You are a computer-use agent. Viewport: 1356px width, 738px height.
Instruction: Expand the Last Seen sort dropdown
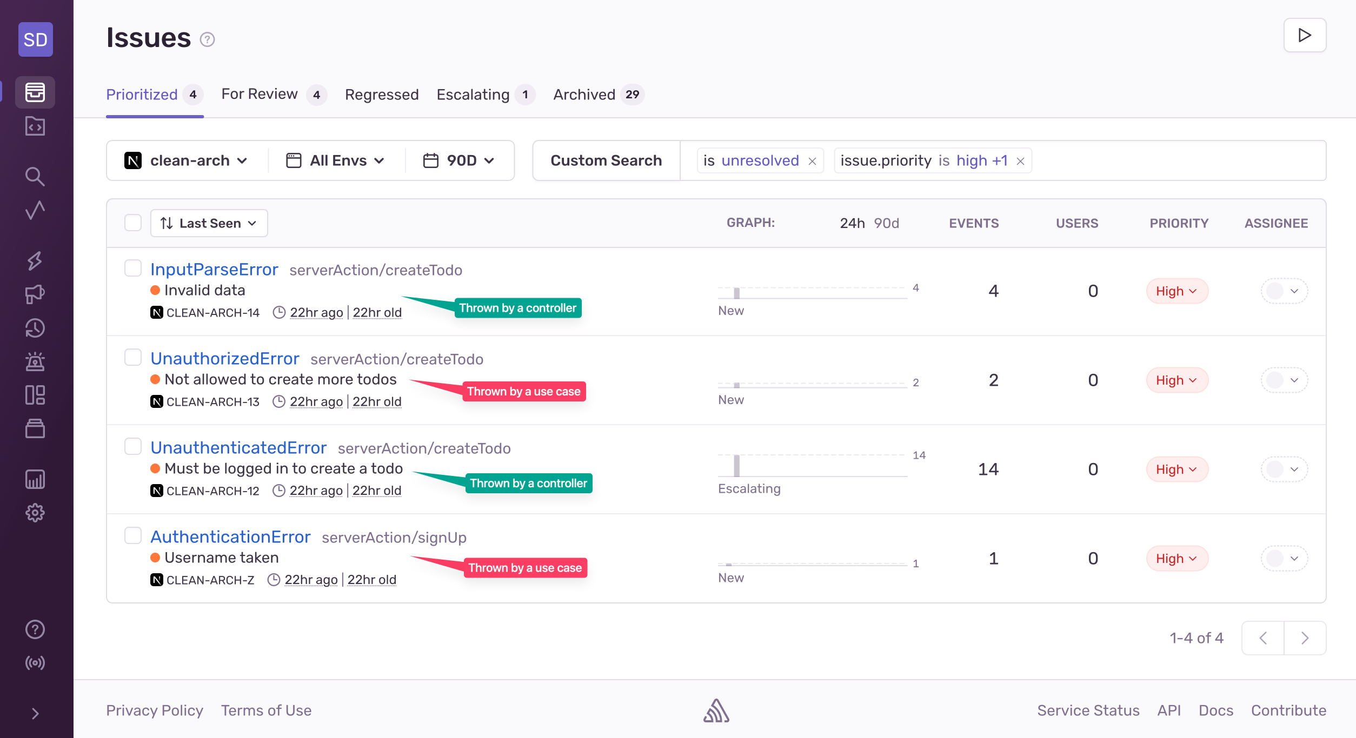[209, 223]
